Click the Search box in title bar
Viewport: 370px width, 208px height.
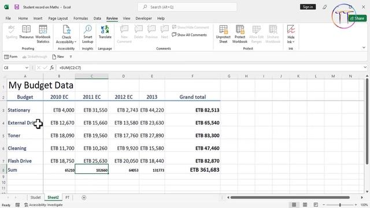[187, 7]
